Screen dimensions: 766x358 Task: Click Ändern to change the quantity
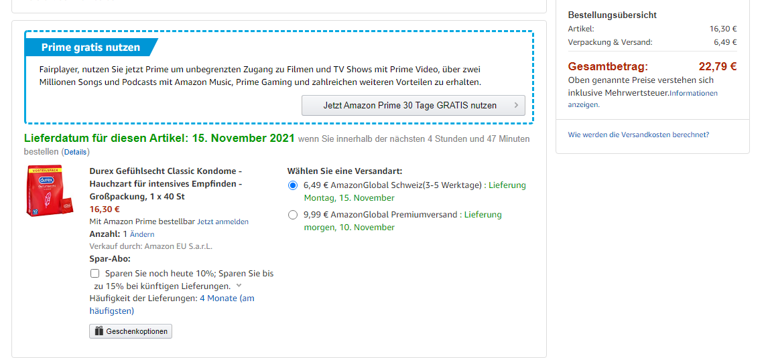click(x=142, y=234)
